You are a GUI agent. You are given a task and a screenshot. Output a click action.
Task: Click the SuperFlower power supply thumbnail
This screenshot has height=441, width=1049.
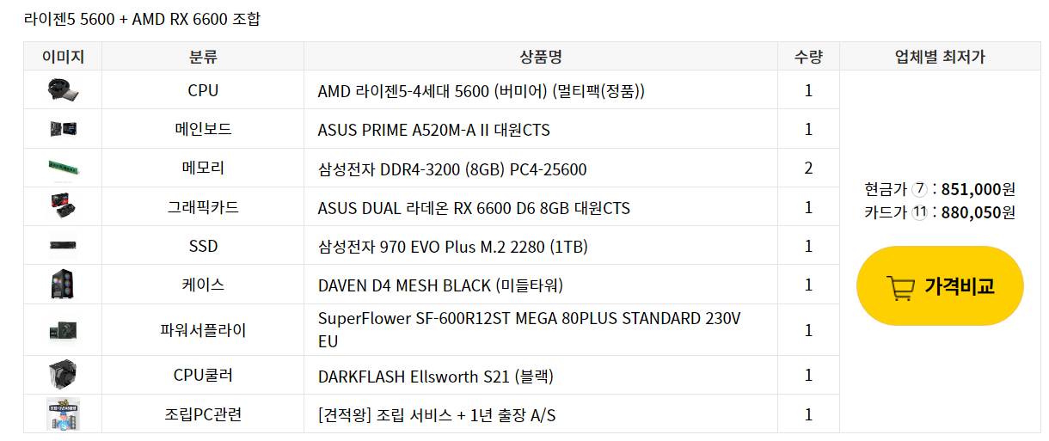click(63, 329)
